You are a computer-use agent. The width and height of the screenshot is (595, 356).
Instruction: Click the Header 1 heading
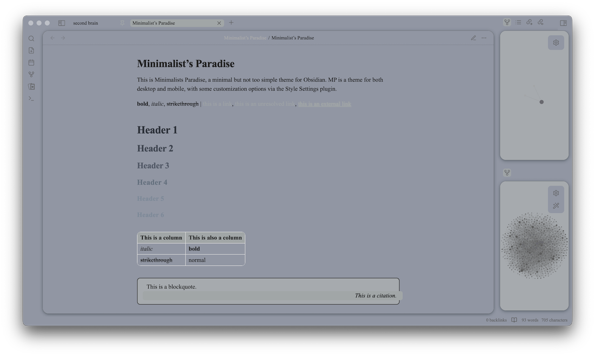click(157, 130)
